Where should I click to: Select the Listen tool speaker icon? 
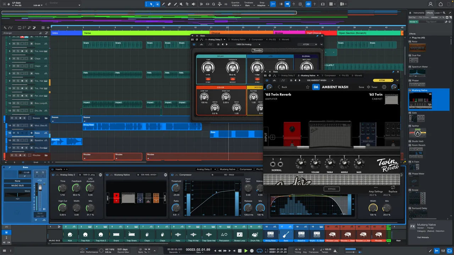point(194,4)
